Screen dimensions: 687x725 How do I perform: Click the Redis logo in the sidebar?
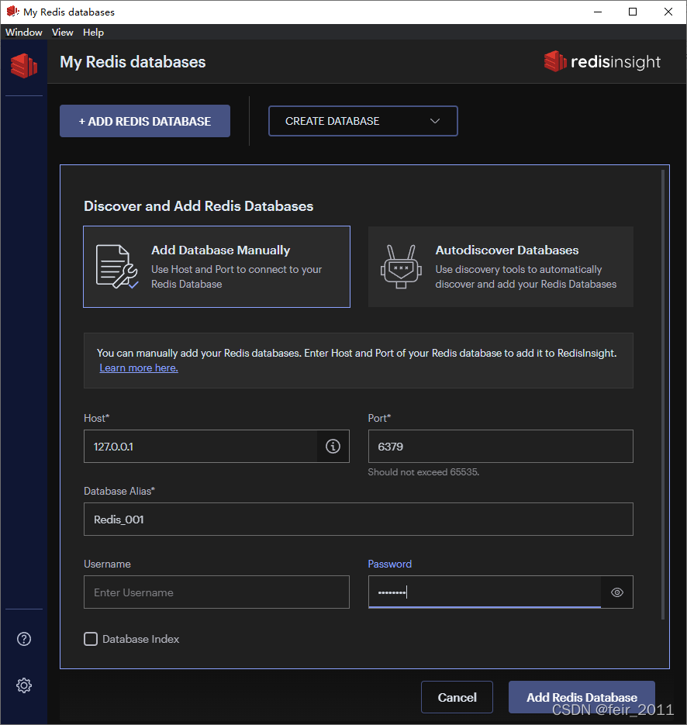click(24, 66)
